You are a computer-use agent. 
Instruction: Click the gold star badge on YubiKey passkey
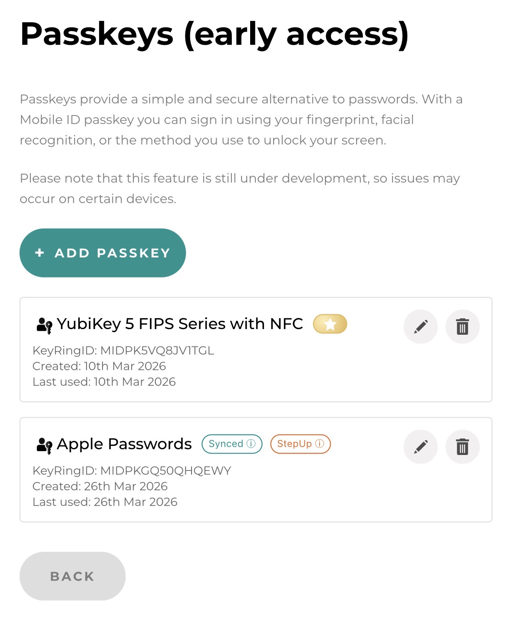point(330,323)
